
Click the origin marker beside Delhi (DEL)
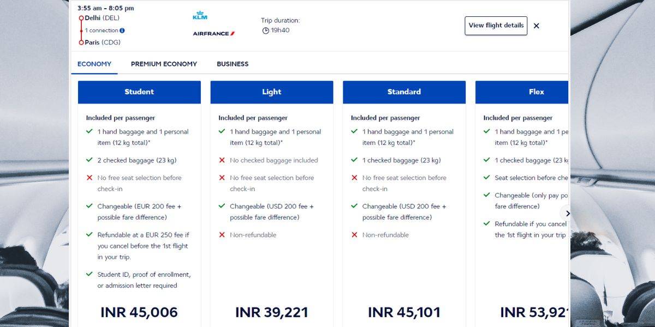click(x=81, y=17)
